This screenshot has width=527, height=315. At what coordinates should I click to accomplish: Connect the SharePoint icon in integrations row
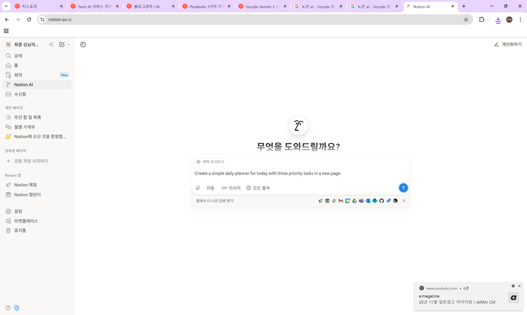coord(375,201)
